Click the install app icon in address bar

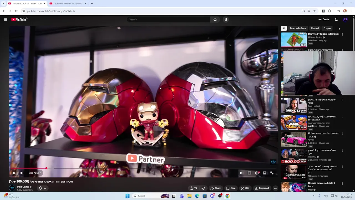(303, 11)
